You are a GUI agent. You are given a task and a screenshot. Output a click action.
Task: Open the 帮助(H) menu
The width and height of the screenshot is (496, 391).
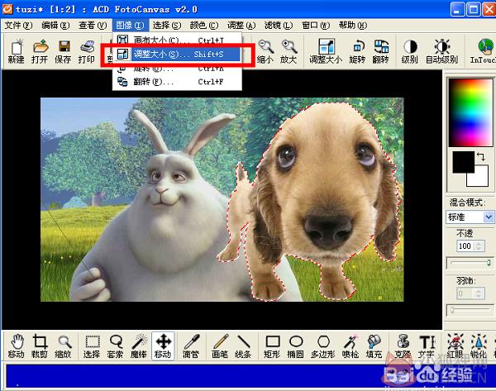point(353,26)
